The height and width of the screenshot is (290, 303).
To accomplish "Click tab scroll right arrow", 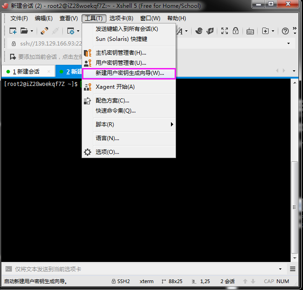I will pyautogui.click(x=284, y=71).
